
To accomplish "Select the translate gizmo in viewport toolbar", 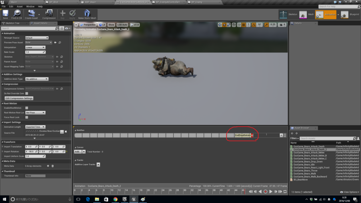I will [220, 25].
